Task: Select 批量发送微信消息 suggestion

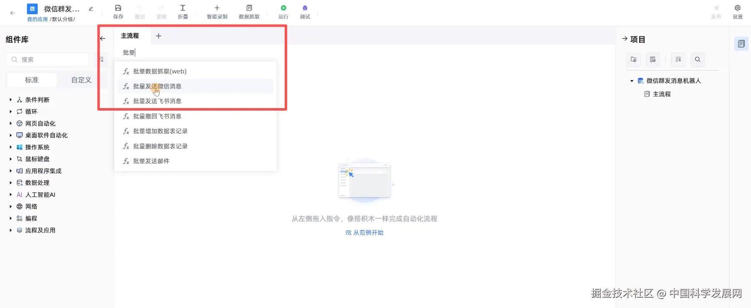Action: click(x=195, y=86)
